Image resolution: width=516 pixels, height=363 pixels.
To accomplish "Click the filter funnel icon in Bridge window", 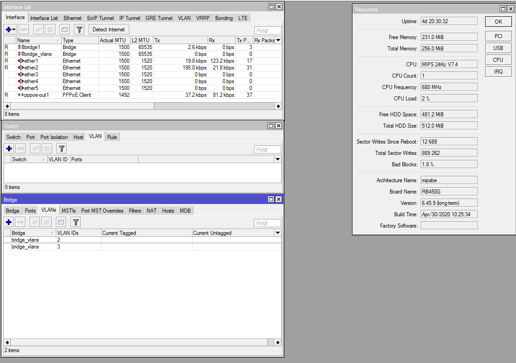I will pos(76,222).
